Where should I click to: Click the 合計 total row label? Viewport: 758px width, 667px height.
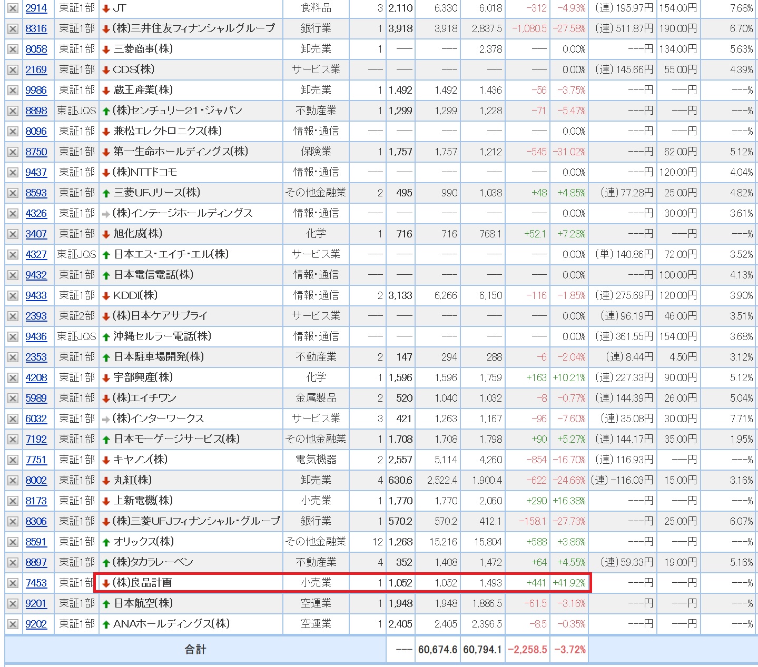pos(195,650)
